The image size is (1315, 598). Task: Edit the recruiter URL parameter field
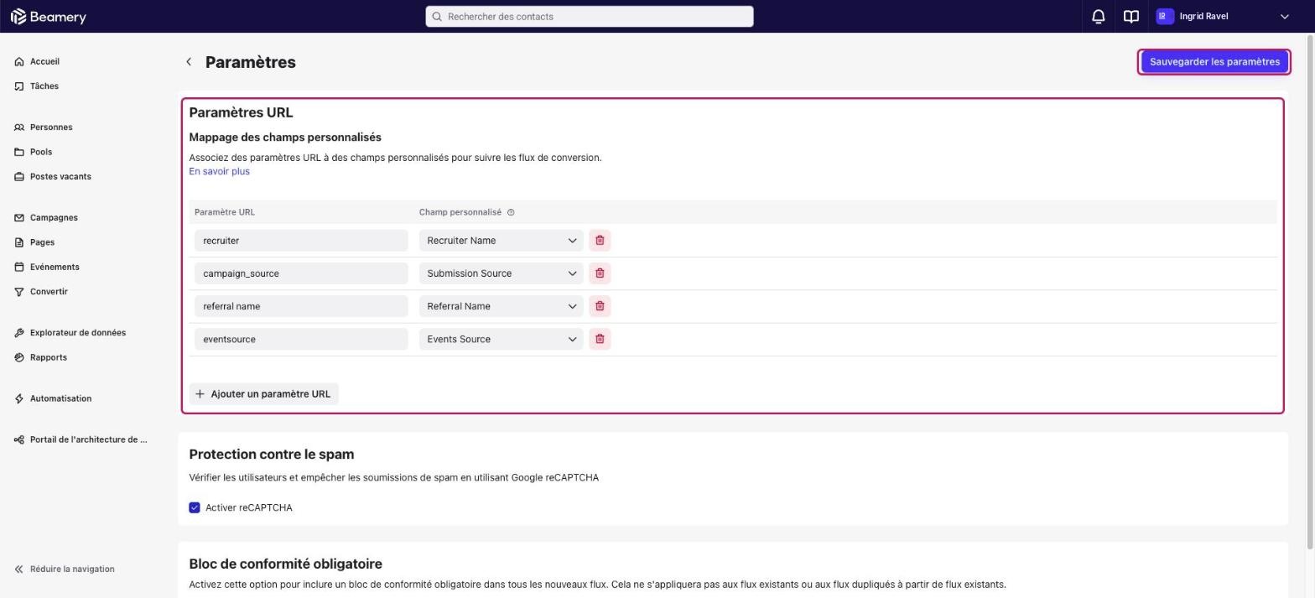point(301,241)
